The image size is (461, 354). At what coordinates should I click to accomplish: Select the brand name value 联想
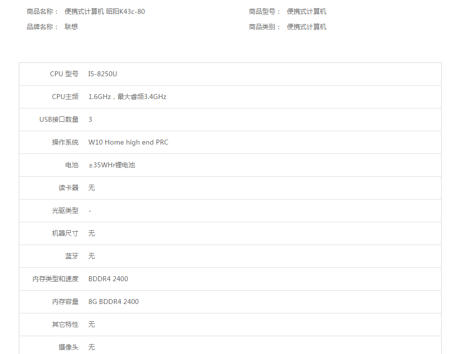click(x=71, y=27)
